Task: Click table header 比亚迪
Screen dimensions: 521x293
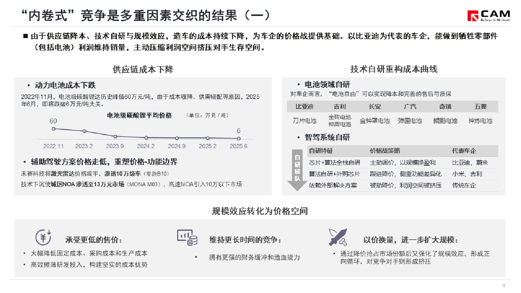Action: point(304,107)
